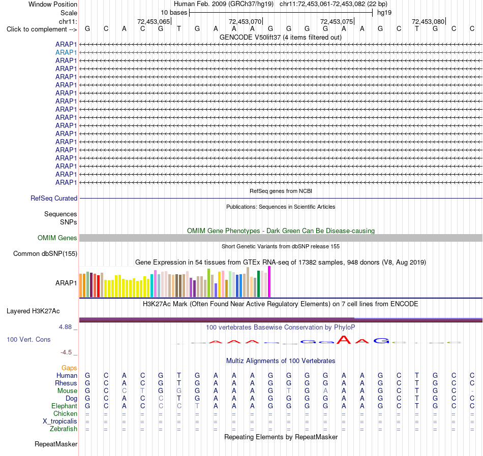Click the Window Position track label
483x456 pixels.
53,4
